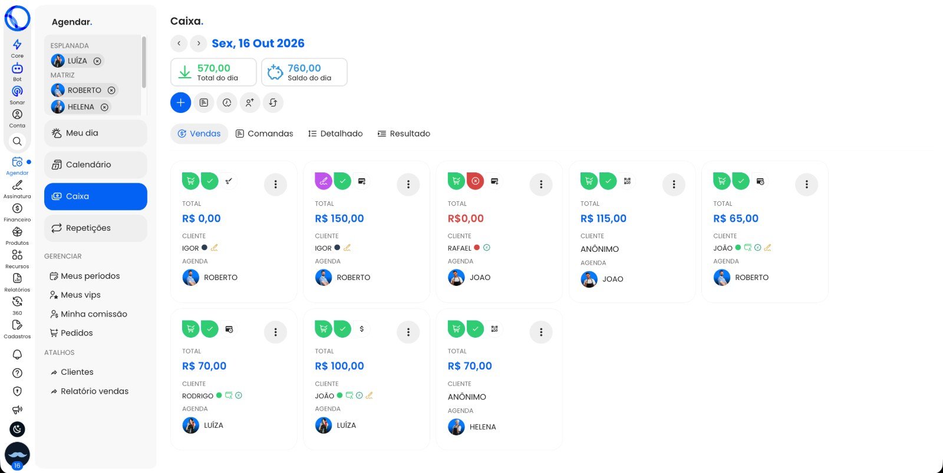Open the Produtos sidebar icon
Image resolution: width=943 pixels, height=473 pixels.
[x=17, y=232]
